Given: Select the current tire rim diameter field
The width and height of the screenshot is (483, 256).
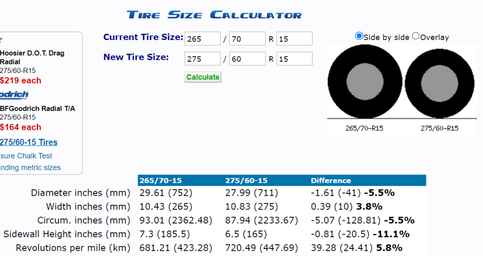Looking at the screenshot, I should [x=294, y=39].
